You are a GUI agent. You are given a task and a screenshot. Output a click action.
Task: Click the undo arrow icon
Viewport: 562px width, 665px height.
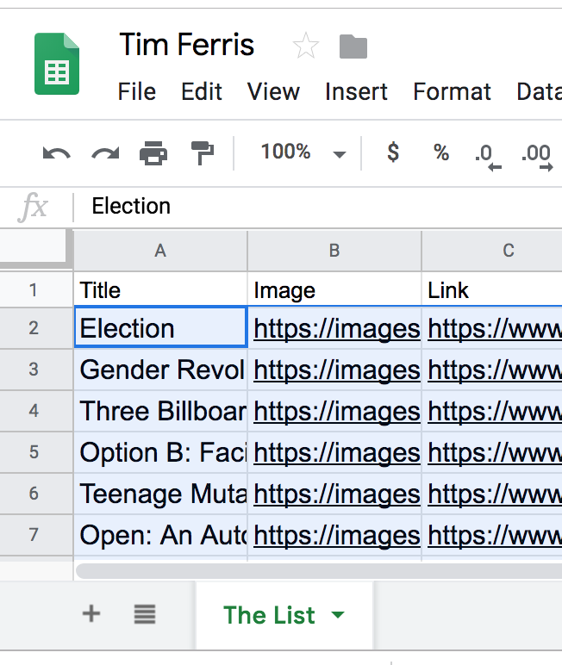coord(56,154)
